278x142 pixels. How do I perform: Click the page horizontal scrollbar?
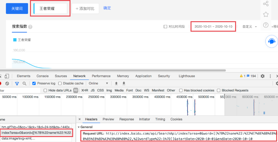click(x=113, y=71)
